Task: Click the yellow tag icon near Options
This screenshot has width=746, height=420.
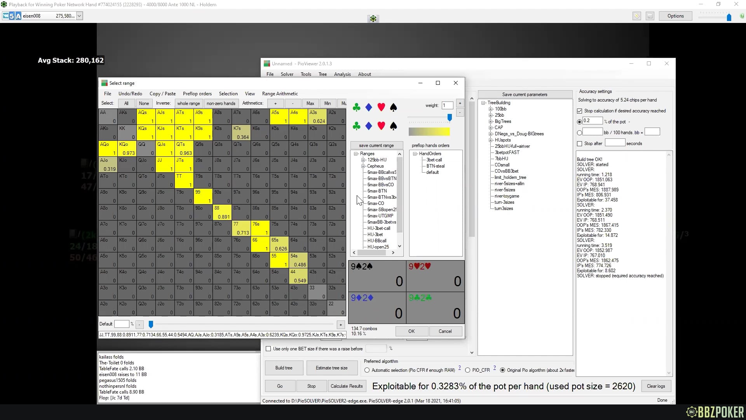Action: (636, 16)
